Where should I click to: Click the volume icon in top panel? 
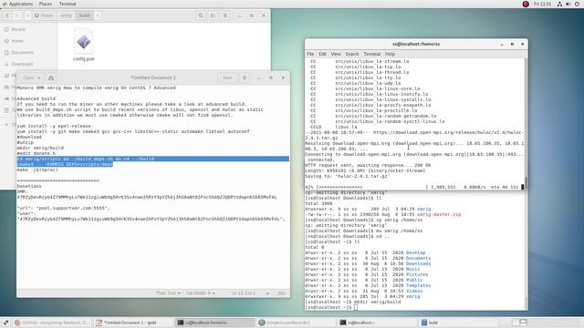[x=568, y=4]
